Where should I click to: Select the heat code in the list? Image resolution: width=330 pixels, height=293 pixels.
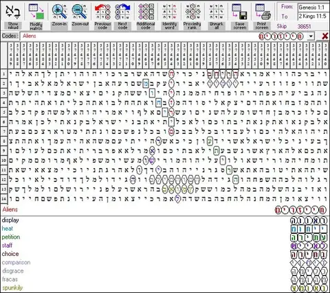8,228
